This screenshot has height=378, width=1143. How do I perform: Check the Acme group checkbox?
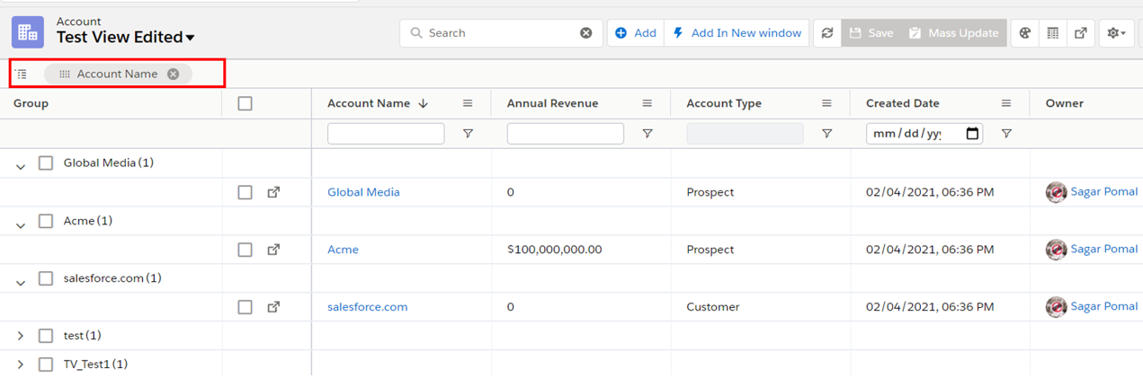point(46,221)
